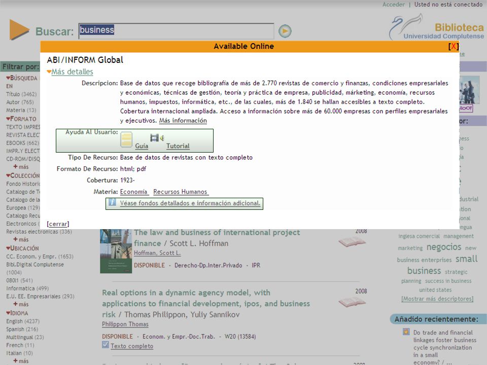This screenshot has width=487, height=365.
Task: Open The law and business of international project finance
Action: [217, 238]
